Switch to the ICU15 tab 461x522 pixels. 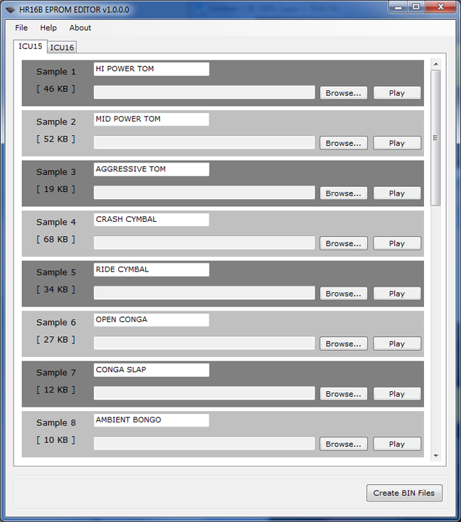tap(31, 46)
